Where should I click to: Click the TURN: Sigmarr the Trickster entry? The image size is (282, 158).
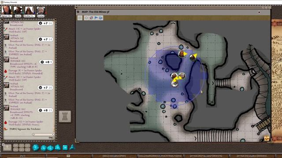[25, 129]
